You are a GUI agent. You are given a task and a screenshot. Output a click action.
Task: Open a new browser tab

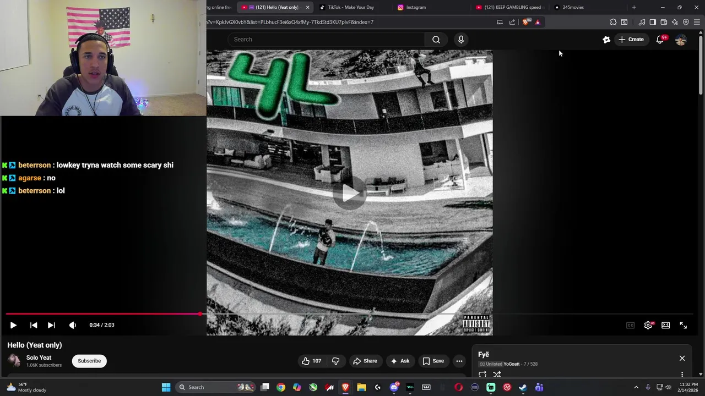click(x=634, y=7)
